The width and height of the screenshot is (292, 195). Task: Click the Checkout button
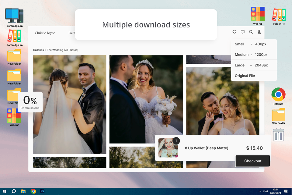[x=253, y=161]
